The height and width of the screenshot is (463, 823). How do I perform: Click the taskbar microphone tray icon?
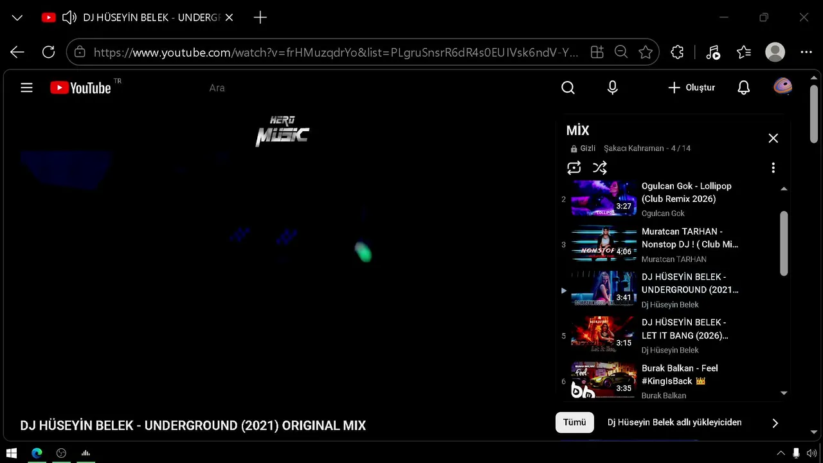pyautogui.click(x=796, y=453)
